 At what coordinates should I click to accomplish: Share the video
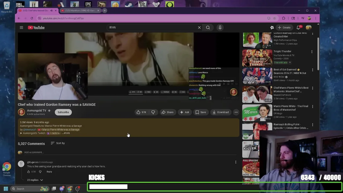[x=167, y=112]
